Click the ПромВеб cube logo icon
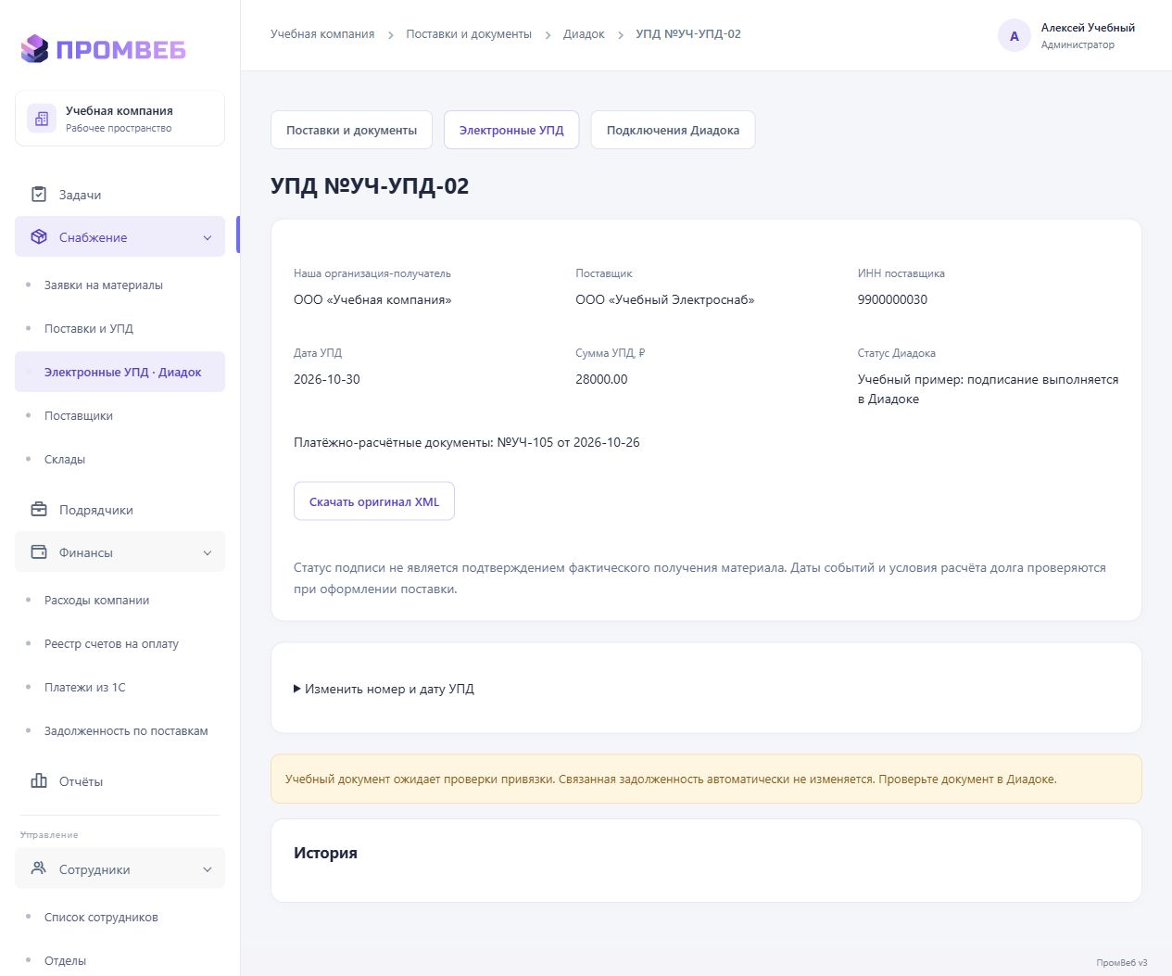1172x976 pixels. (34, 48)
